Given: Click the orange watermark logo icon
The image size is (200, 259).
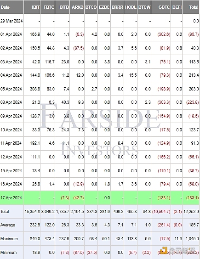Looking at the screenshot, I should click(x=164, y=250).
